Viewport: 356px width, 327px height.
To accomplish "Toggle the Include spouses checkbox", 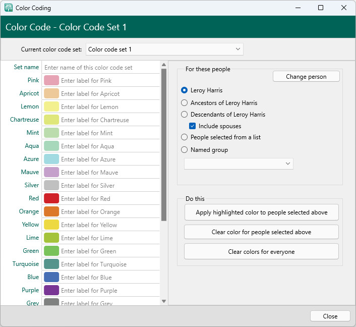I will 192,126.
